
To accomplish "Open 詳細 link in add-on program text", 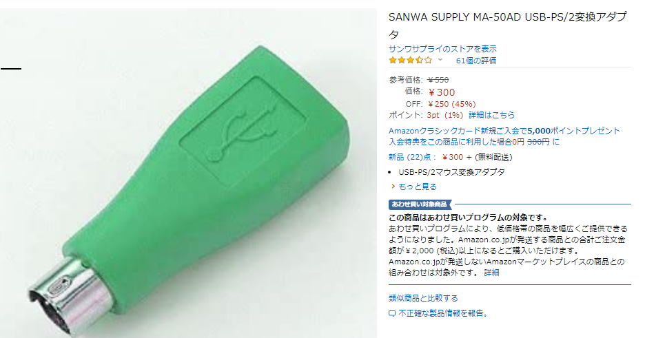I will click(491, 273).
